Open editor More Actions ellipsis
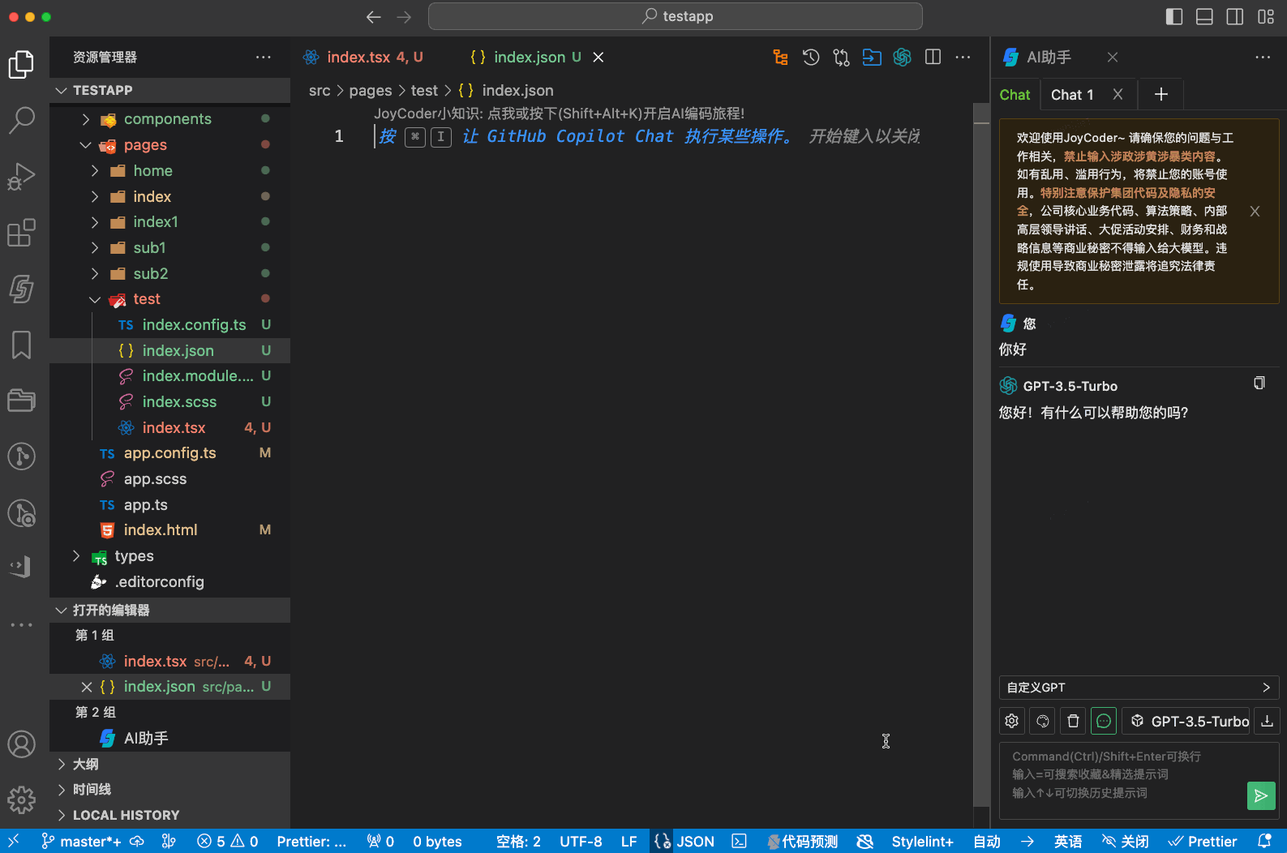Viewport: 1287px width, 853px height. tap(963, 57)
